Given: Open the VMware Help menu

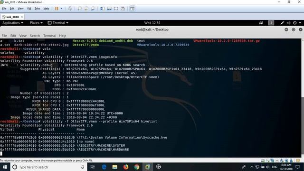Looking at the screenshot, I should coord(46,9).
